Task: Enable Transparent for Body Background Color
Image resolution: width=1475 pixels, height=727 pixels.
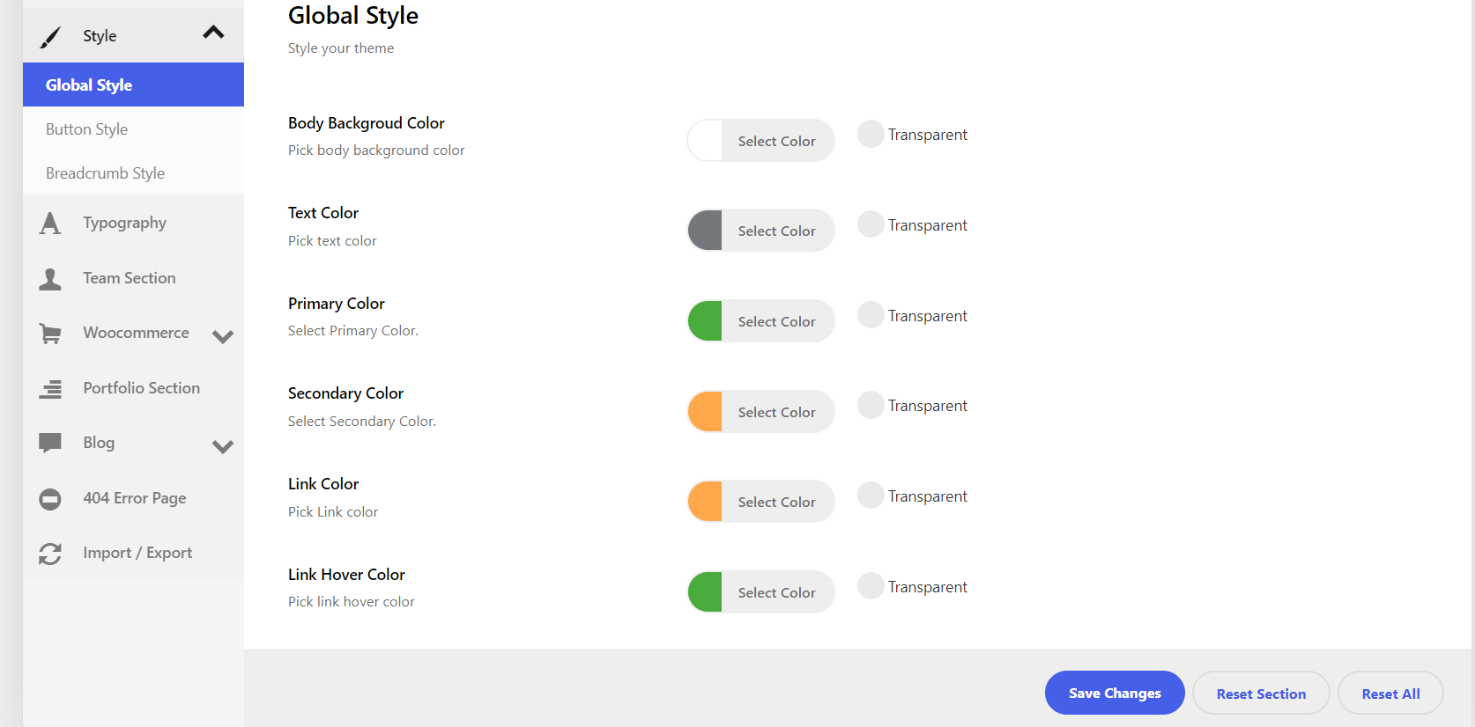Action: point(870,134)
